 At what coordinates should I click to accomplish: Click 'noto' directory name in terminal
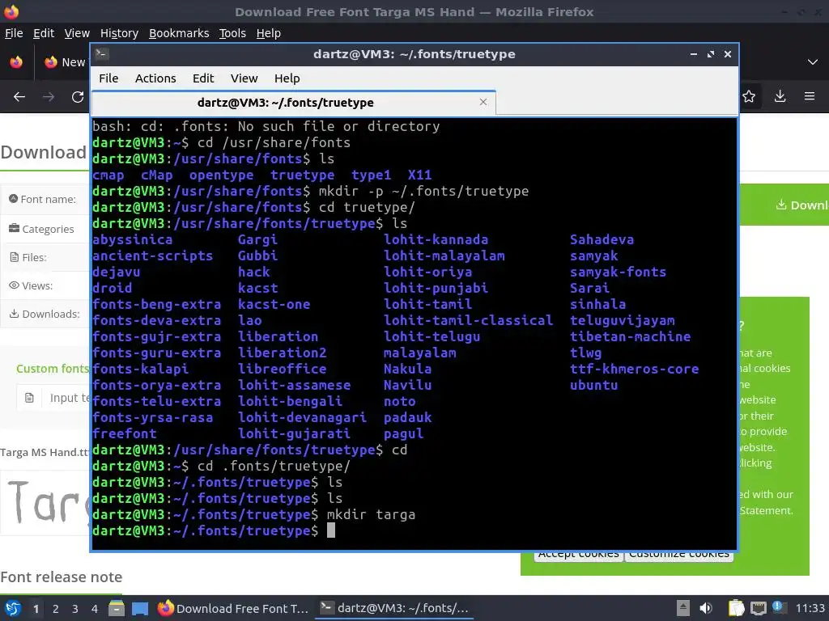(x=399, y=401)
